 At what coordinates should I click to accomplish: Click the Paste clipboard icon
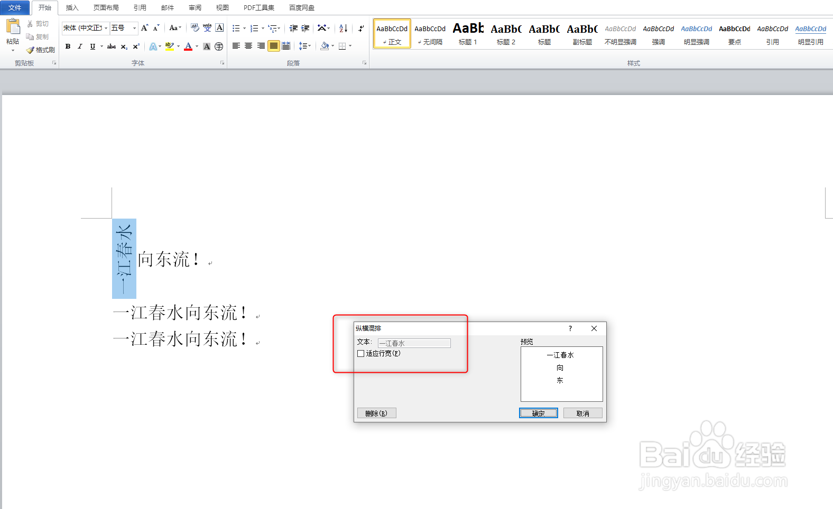pyautogui.click(x=13, y=26)
